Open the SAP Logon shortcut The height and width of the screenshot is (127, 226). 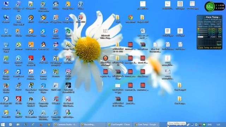(x=43, y=19)
